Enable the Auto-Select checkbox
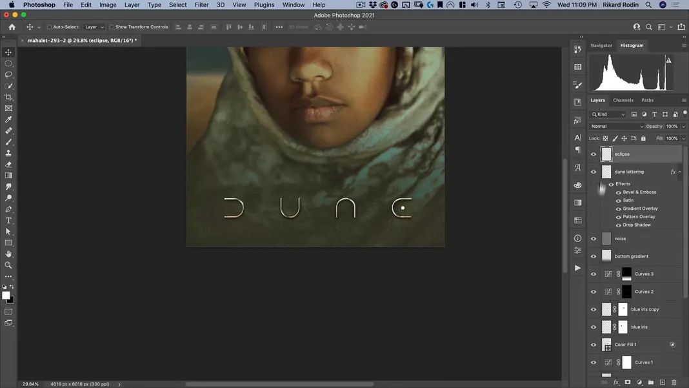Image resolution: width=689 pixels, height=388 pixels. pos(49,27)
